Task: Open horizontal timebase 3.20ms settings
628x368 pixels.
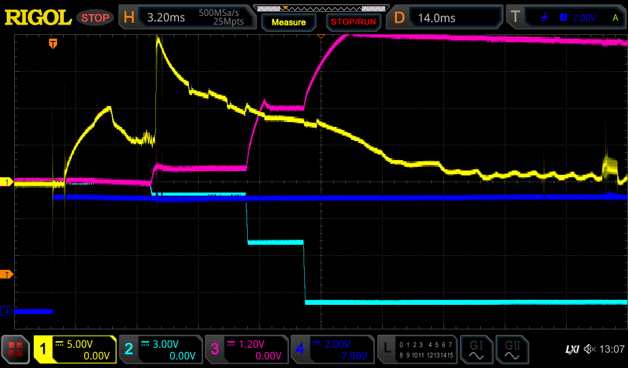Action: [x=188, y=18]
